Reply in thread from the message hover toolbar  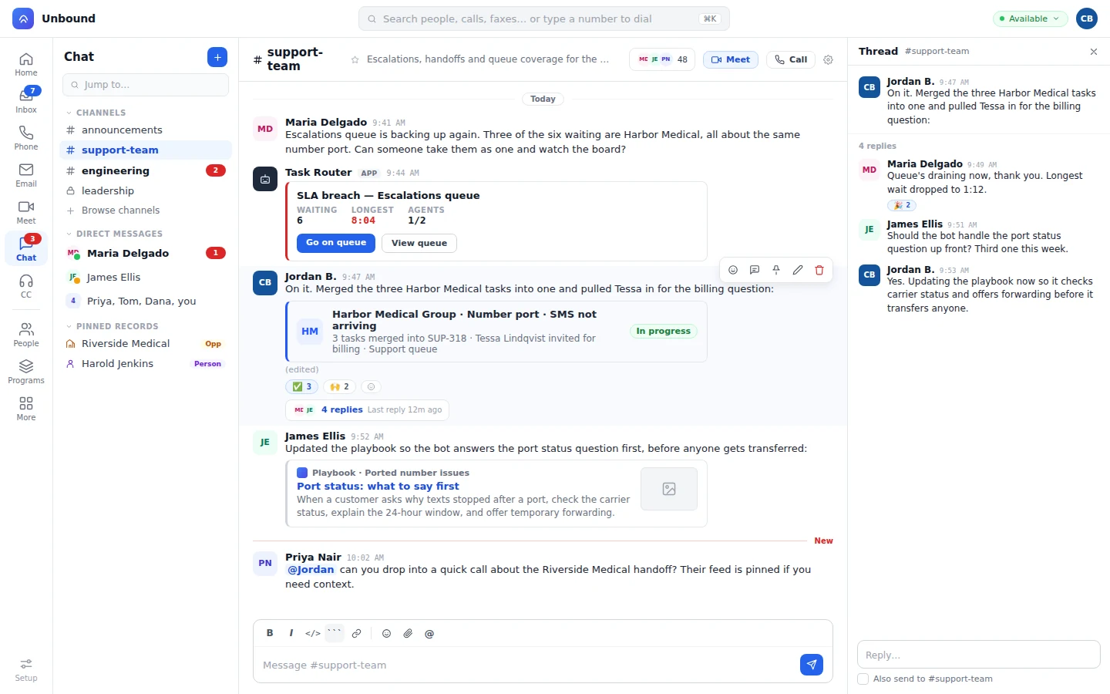[755, 270]
